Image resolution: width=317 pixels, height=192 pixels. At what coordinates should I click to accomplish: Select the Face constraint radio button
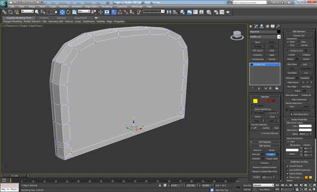point(288,45)
